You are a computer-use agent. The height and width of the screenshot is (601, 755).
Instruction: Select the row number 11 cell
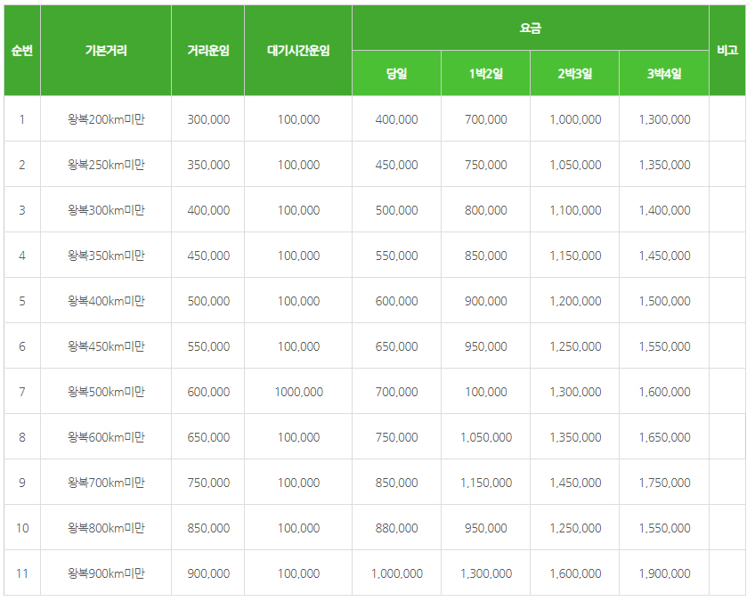coord(22,573)
